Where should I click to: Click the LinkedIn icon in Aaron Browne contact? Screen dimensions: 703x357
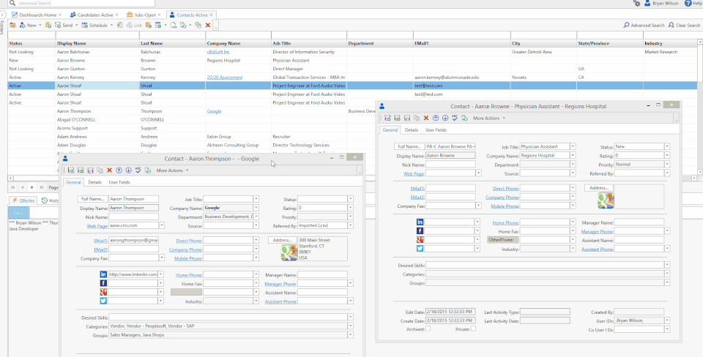click(420, 222)
